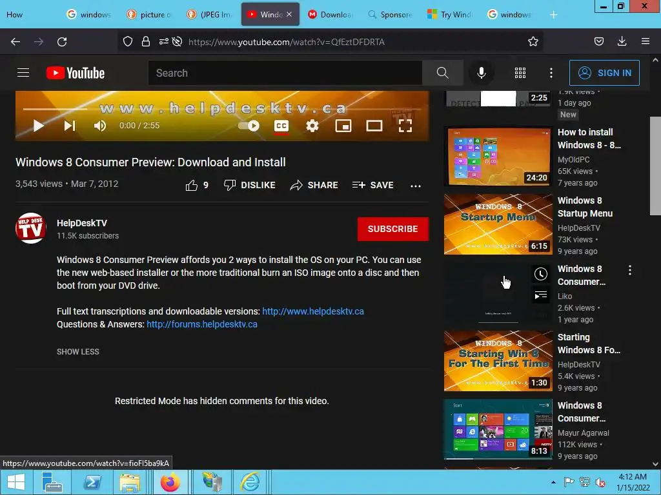Save the video to a playlist
The width and height of the screenshot is (661, 495).
coord(372,185)
